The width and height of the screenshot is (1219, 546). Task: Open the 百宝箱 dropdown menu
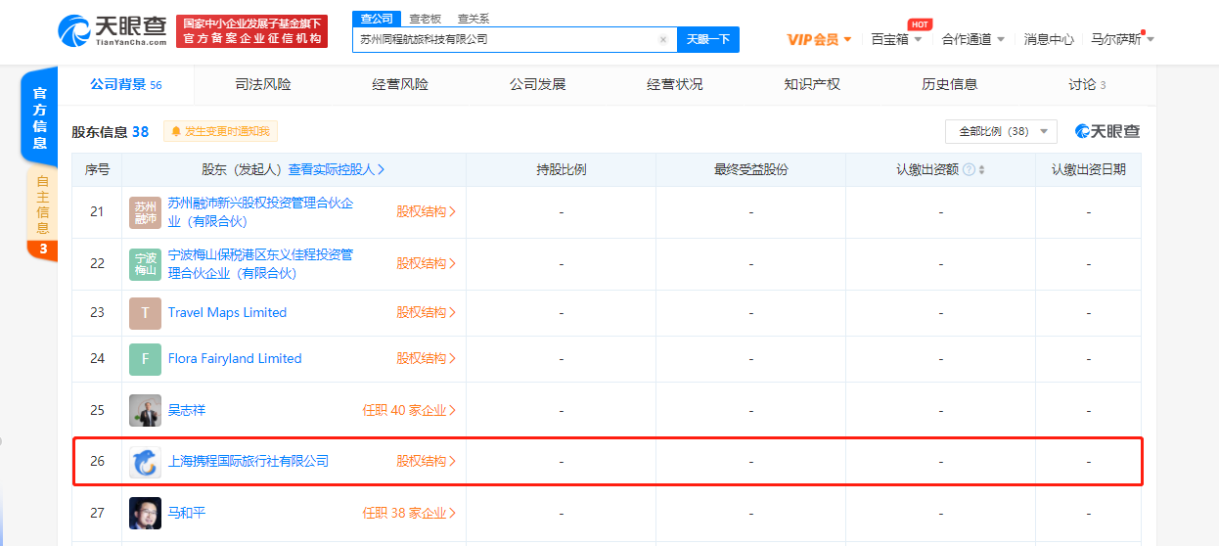click(x=896, y=39)
